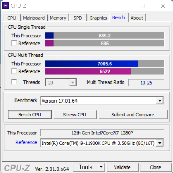Enable the Multi Thread Reference checkbox
Screen dimensions: 173x173
pyautogui.click(x=14, y=71)
